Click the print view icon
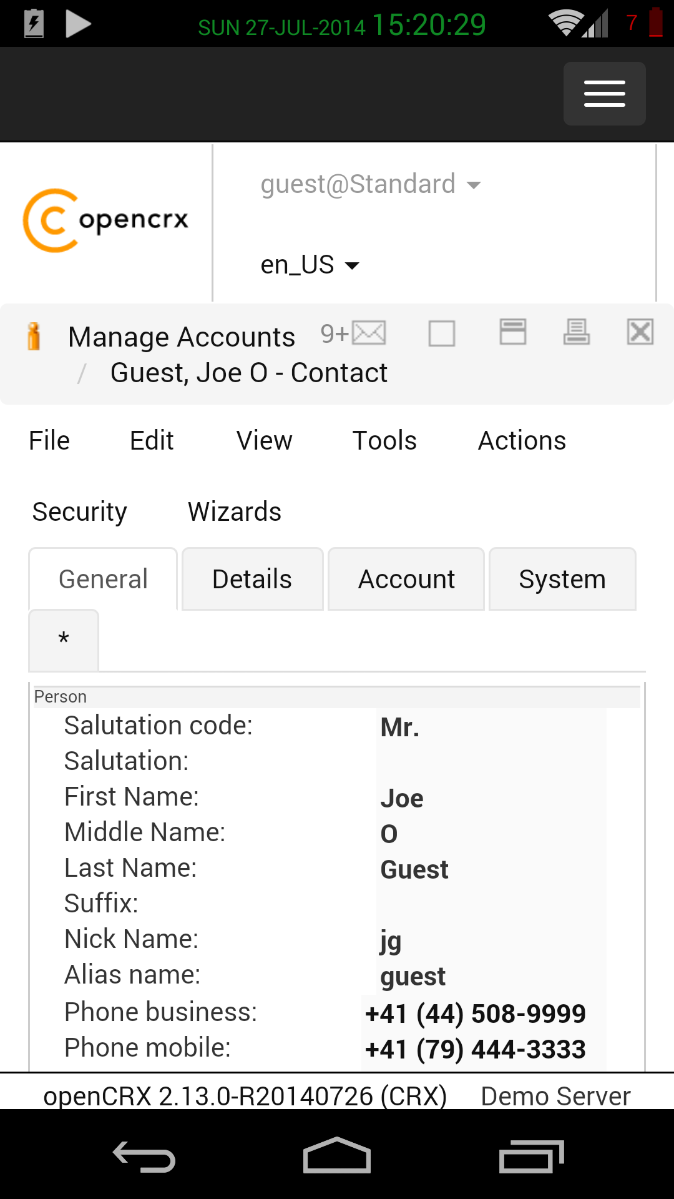 click(x=577, y=332)
